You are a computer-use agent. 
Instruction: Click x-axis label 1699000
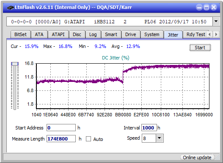204,115
